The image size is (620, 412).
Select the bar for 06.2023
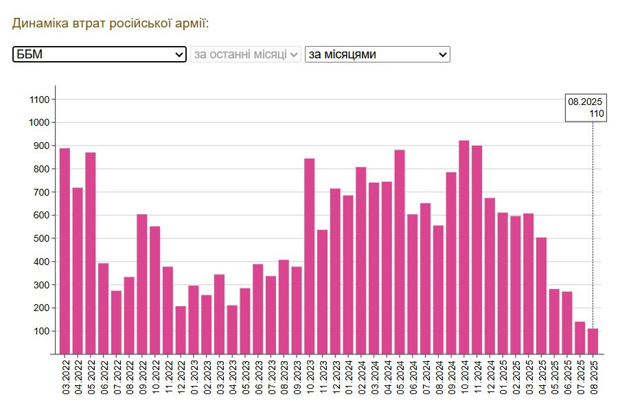(x=258, y=309)
